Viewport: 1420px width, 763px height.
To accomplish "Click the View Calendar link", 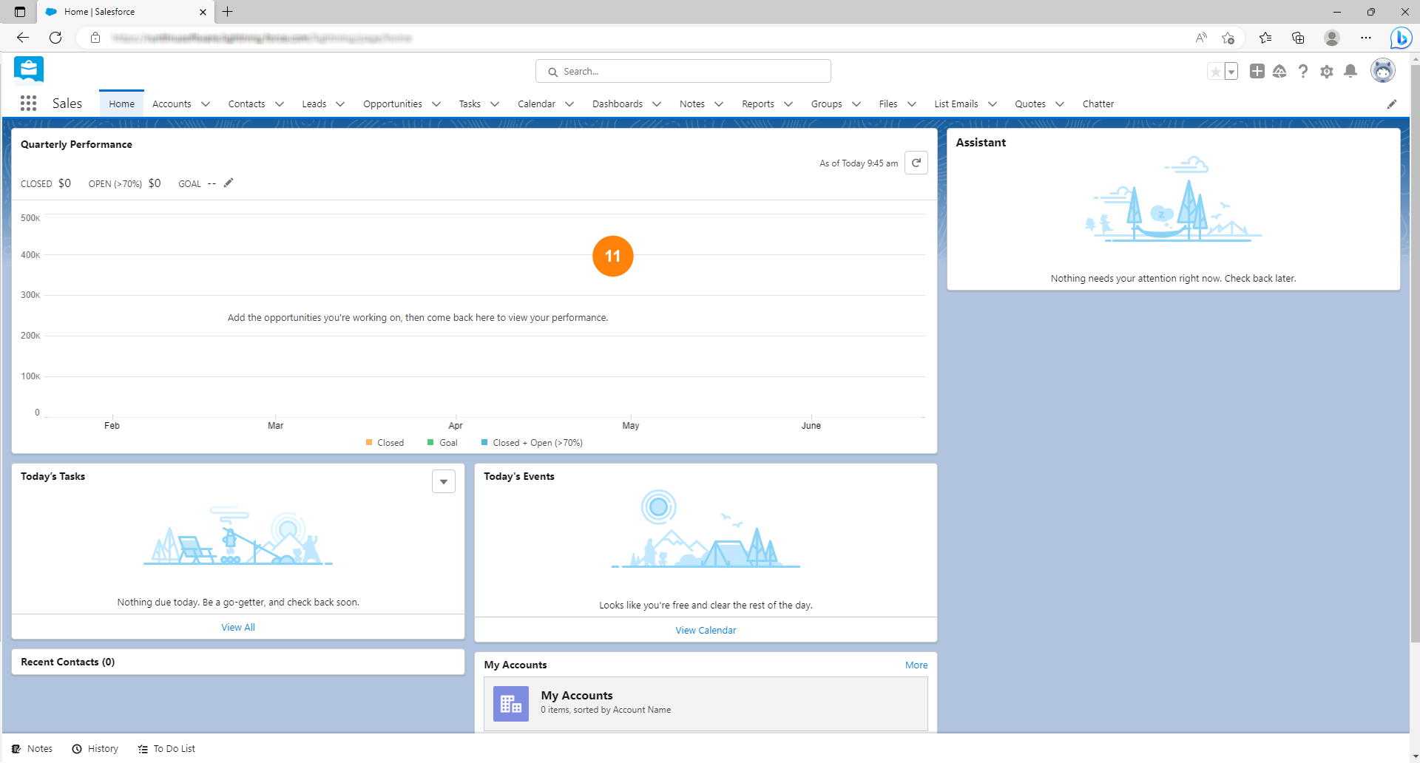I will [x=706, y=631].
